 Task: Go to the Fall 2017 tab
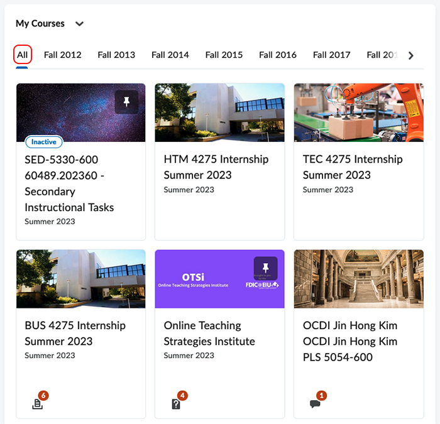pos(331,55)
